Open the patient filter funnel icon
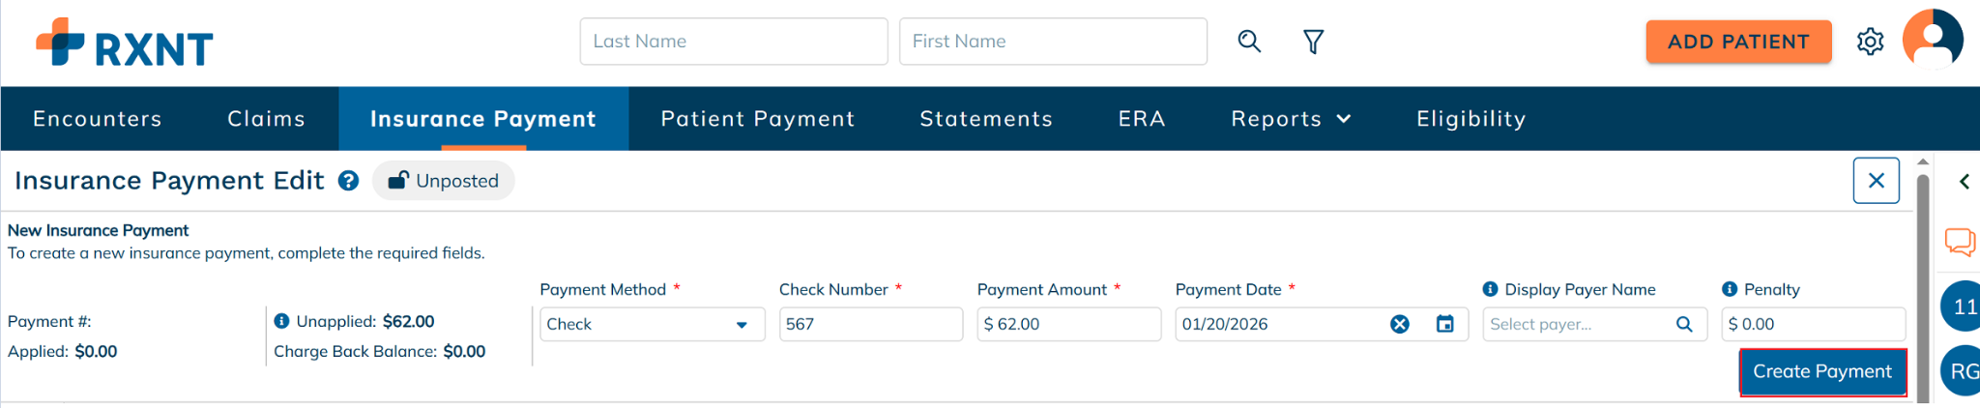Image resolution: width=1980 pixels, height=408 pixels. pos(1313,42)
